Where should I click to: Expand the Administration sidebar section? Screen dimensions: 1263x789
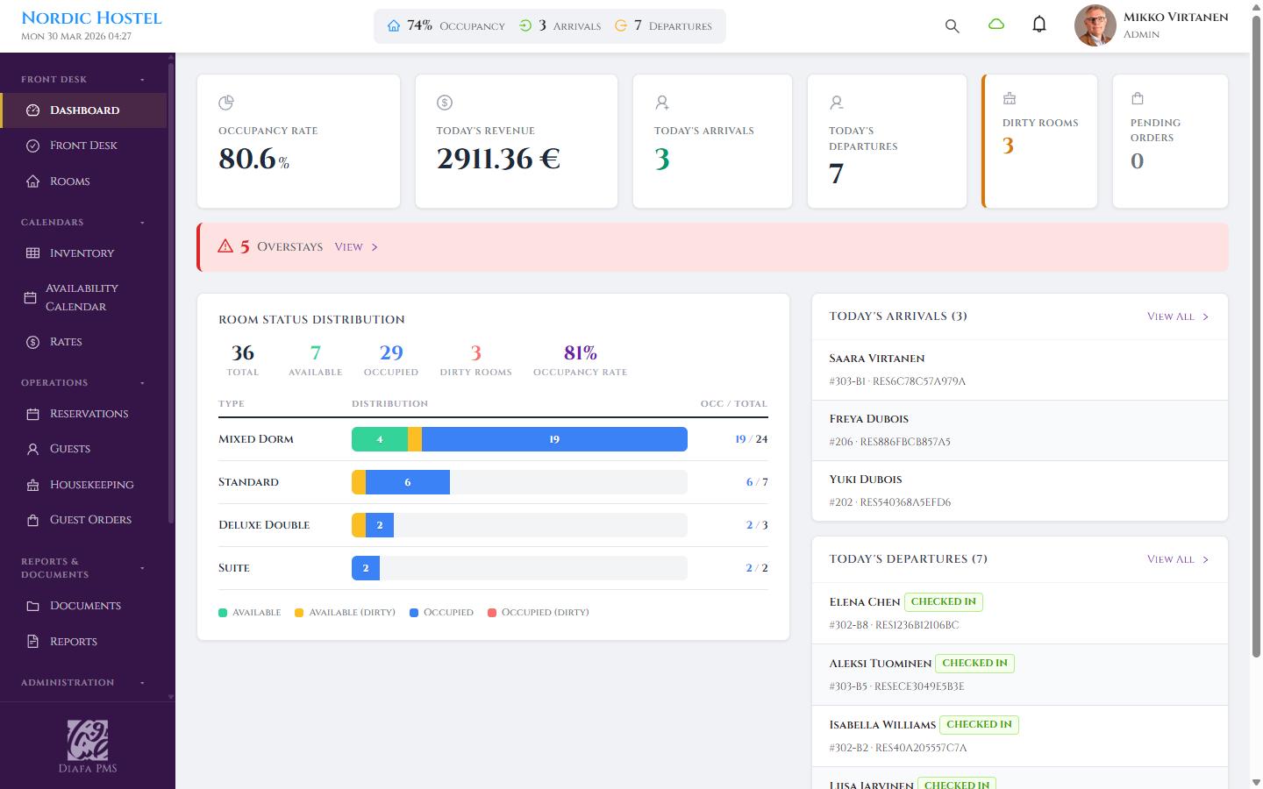click(142, 683)
